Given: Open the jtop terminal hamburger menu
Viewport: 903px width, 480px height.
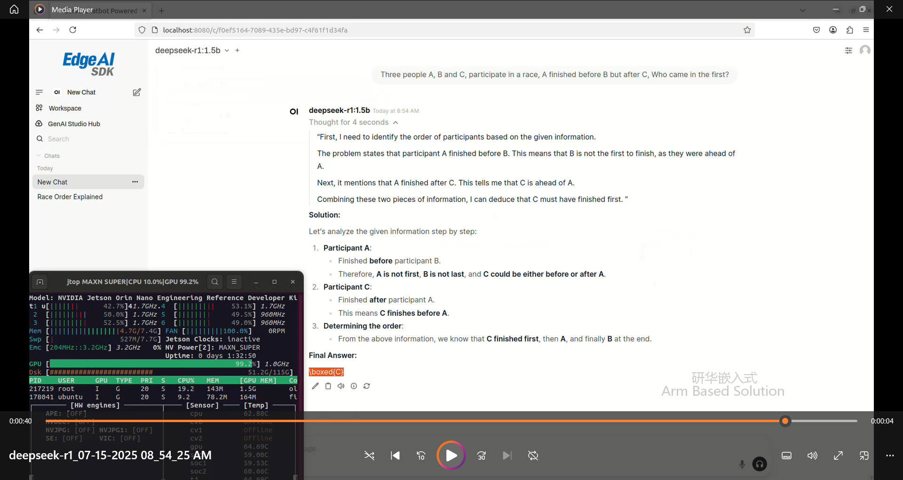Looking at the screenshot, I should (x=234, y=282).
